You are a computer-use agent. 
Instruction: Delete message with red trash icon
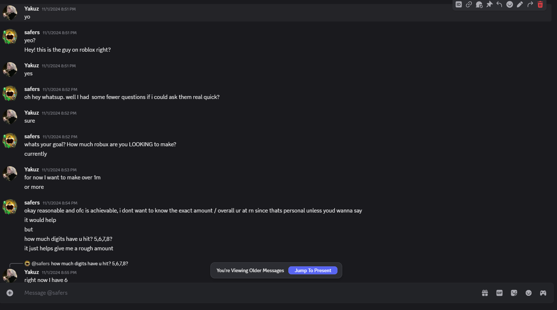540,4
